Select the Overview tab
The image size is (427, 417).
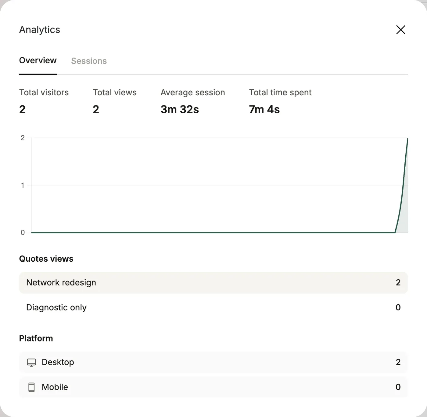point(38,60)
